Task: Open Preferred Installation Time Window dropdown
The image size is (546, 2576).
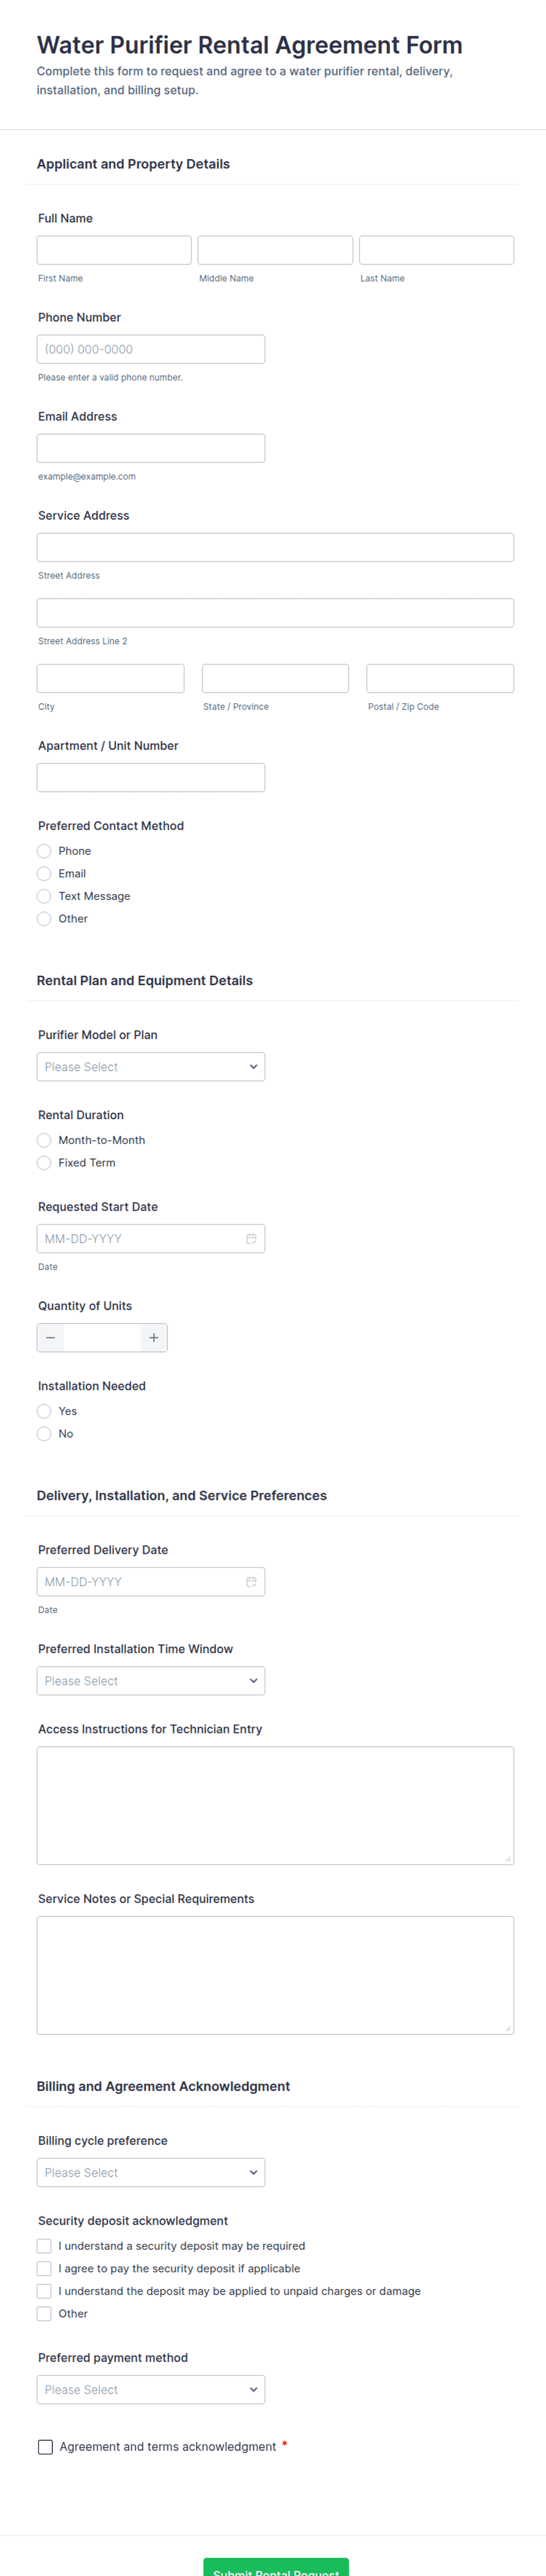Action: click(150, 1680)
